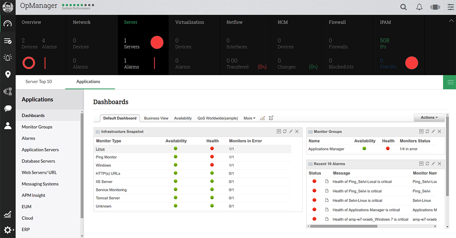Open the Linux monitor type link
The width and height of the screenshot is (456, 238).
[x=100, y=149]
